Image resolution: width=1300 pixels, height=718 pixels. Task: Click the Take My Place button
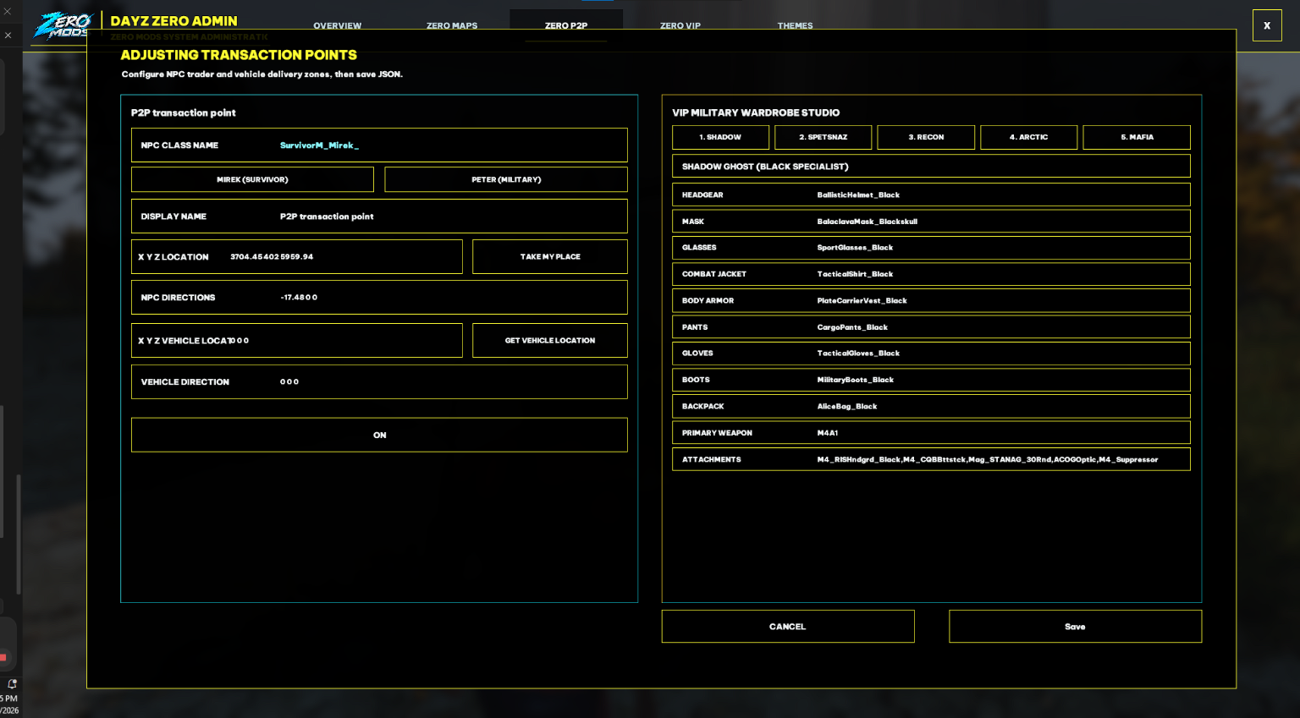tap(550, 256)
